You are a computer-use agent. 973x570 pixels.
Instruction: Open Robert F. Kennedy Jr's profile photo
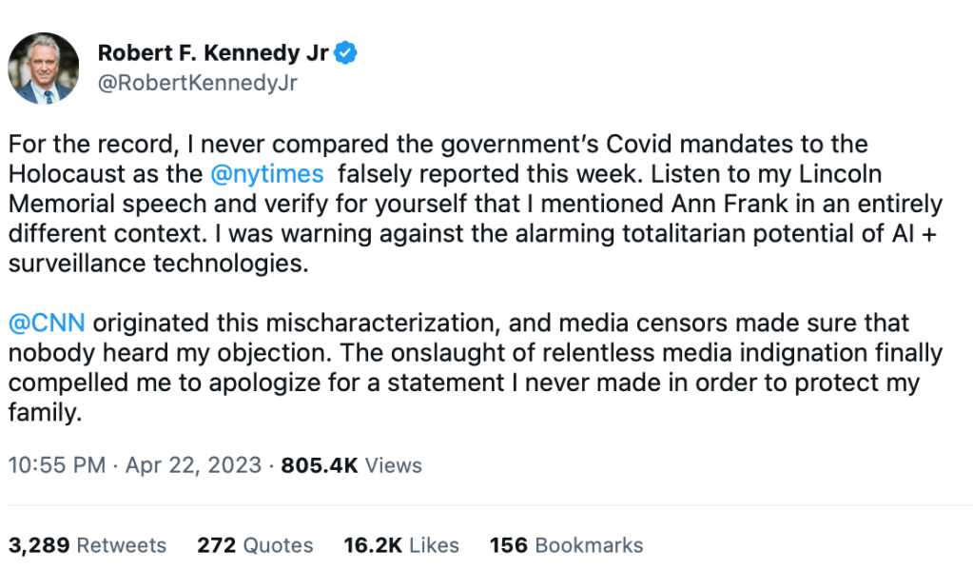tap(44, 69)
